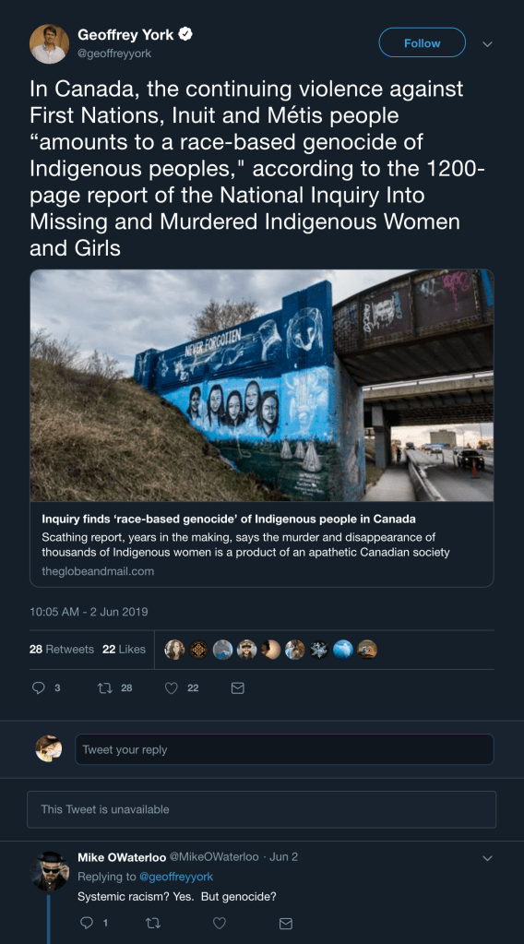The image size is (524, 944).
Task: Retweet Geoffrey York's tweet
Action: (x=106, y=687)
